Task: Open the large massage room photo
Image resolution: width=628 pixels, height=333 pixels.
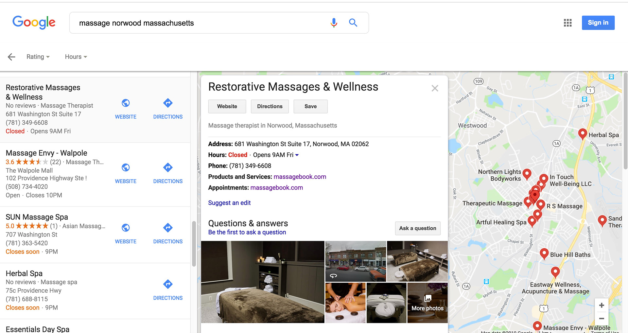Action: tap(263, 282)
